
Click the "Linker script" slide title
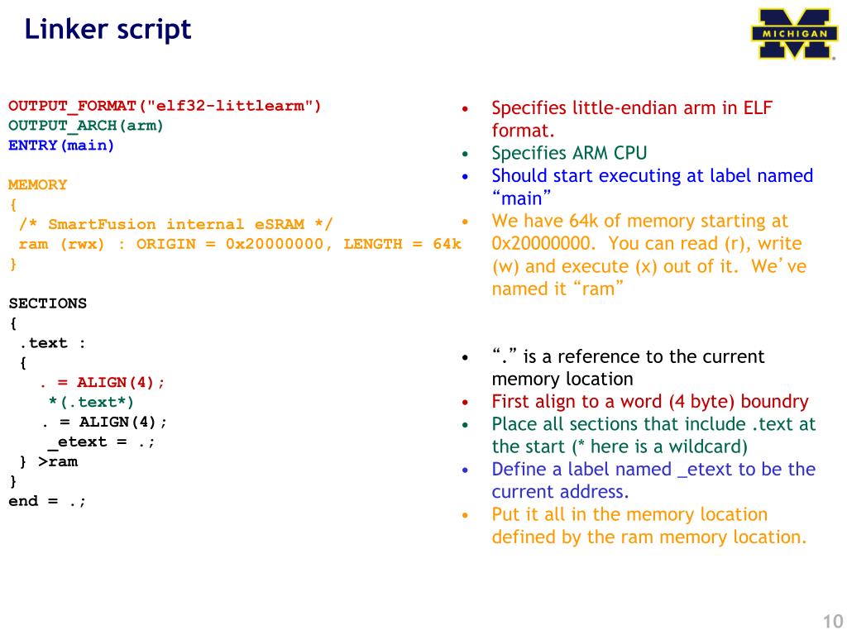[108, 29]
